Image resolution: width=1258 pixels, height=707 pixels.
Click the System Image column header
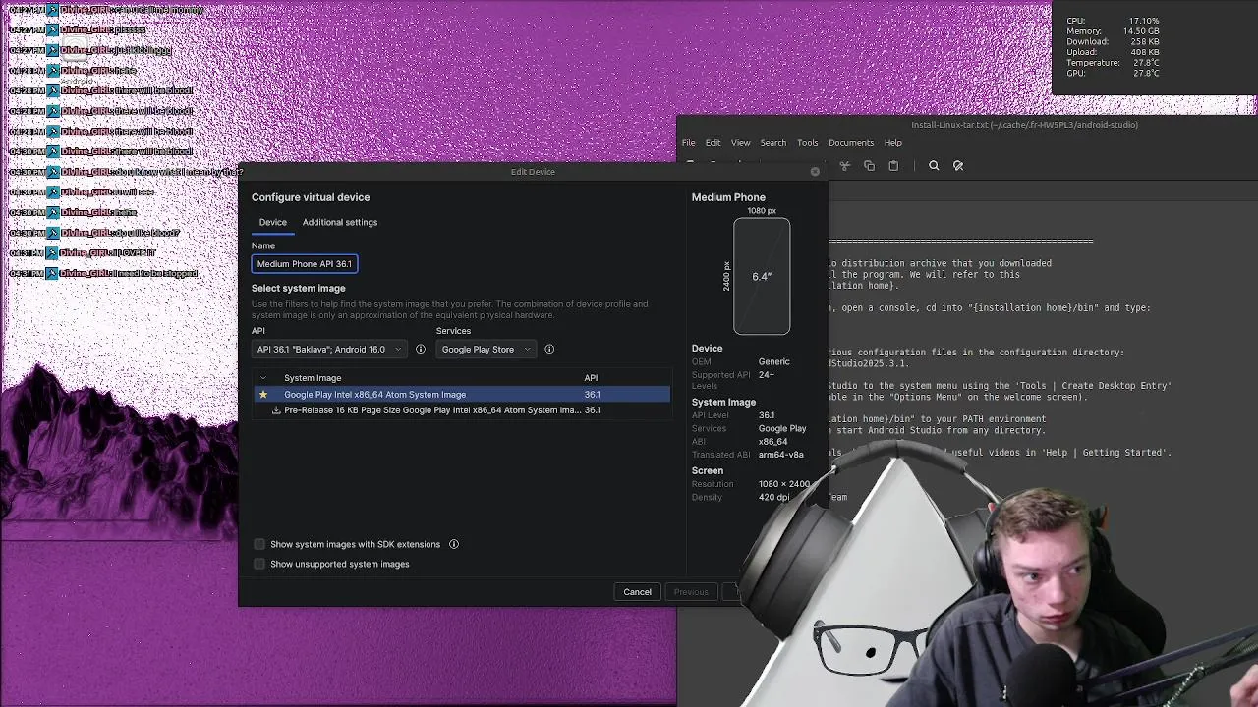pyautogui.click(x=313, y=378)
